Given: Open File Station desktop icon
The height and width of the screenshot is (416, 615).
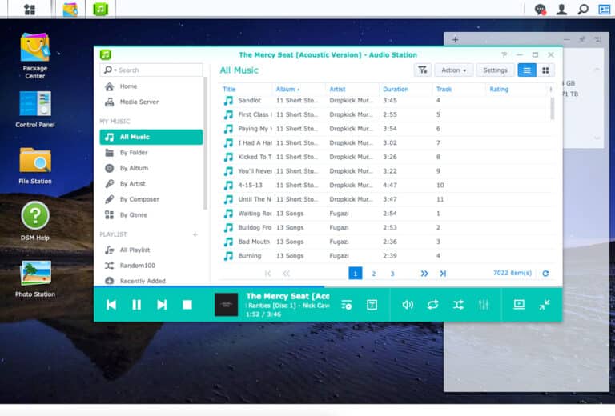Looking at the screenshot, I should 35,166.
